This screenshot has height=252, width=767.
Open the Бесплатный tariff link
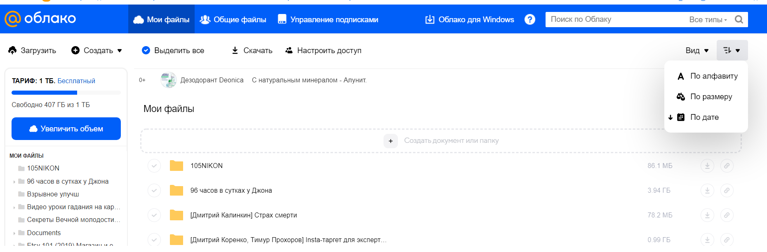click(x=76, y=81)
